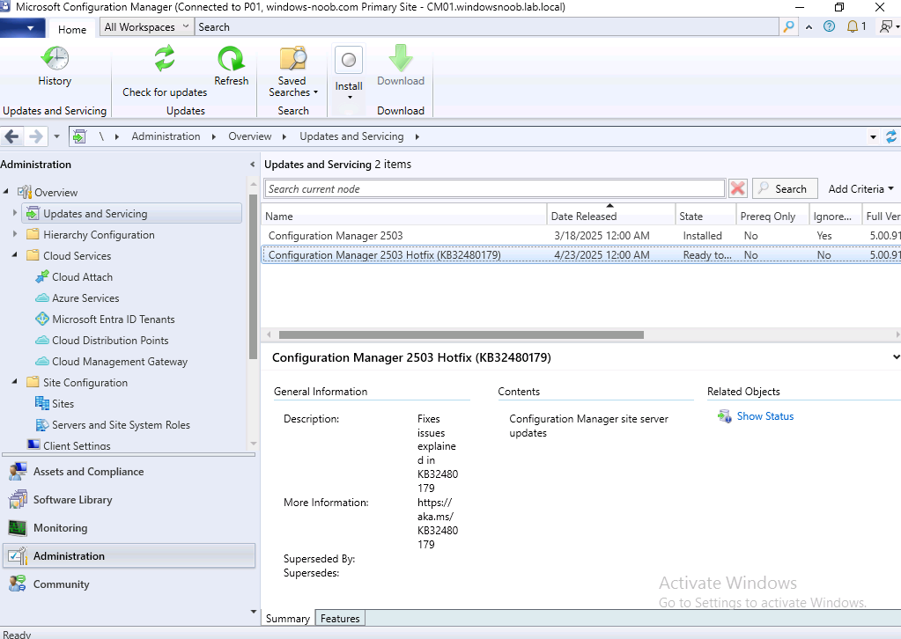The image size is (901, 639).
Task: Click in the ribbon Search box
Action: coord(487,27)
